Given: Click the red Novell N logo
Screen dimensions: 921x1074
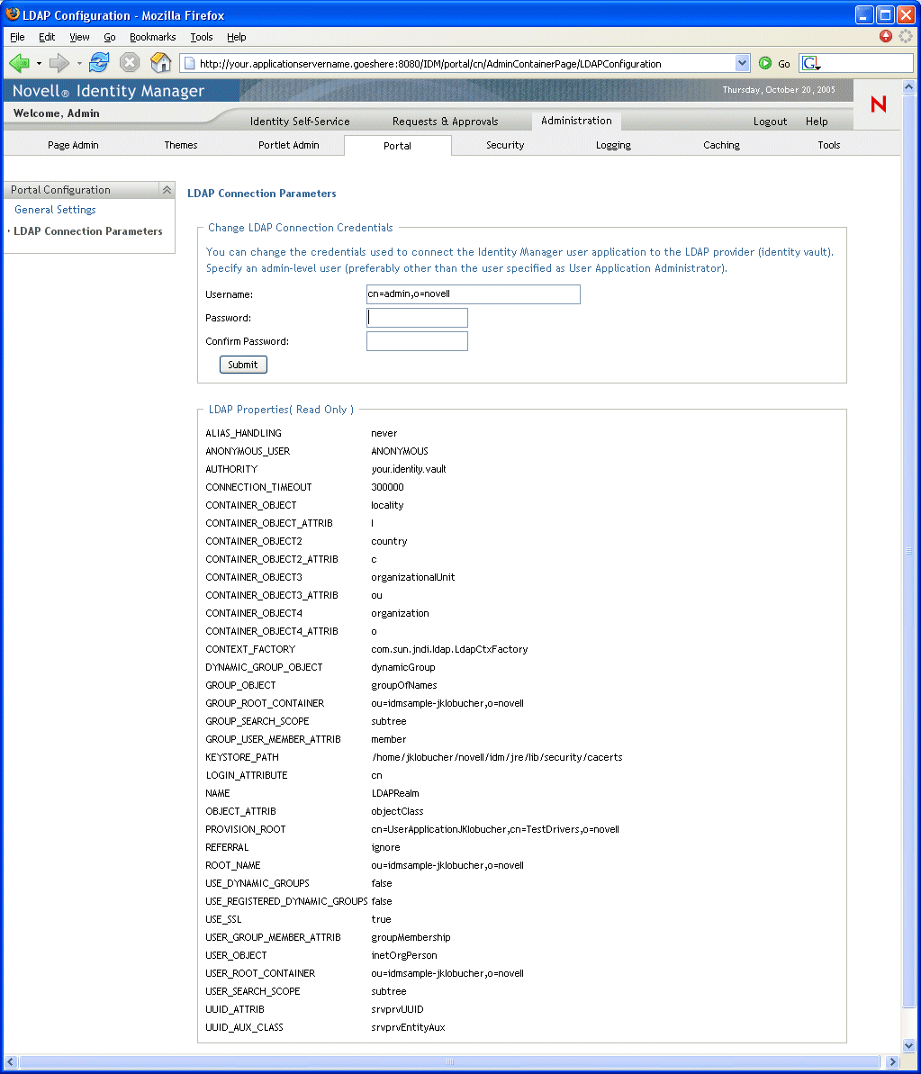Looking at the screenshot, I should tap(879, 104).
